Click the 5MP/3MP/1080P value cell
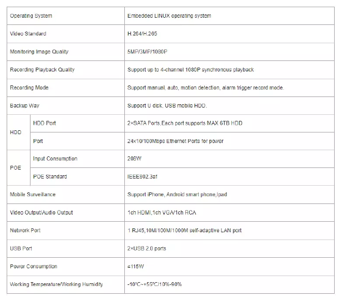This screenshot has width=343, height=306. (x=148, y=52)
